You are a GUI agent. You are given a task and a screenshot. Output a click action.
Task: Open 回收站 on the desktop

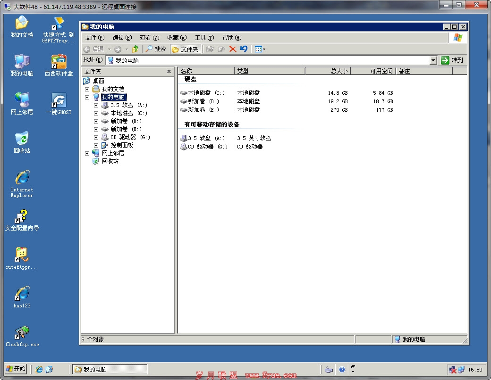tap(22, 142)
